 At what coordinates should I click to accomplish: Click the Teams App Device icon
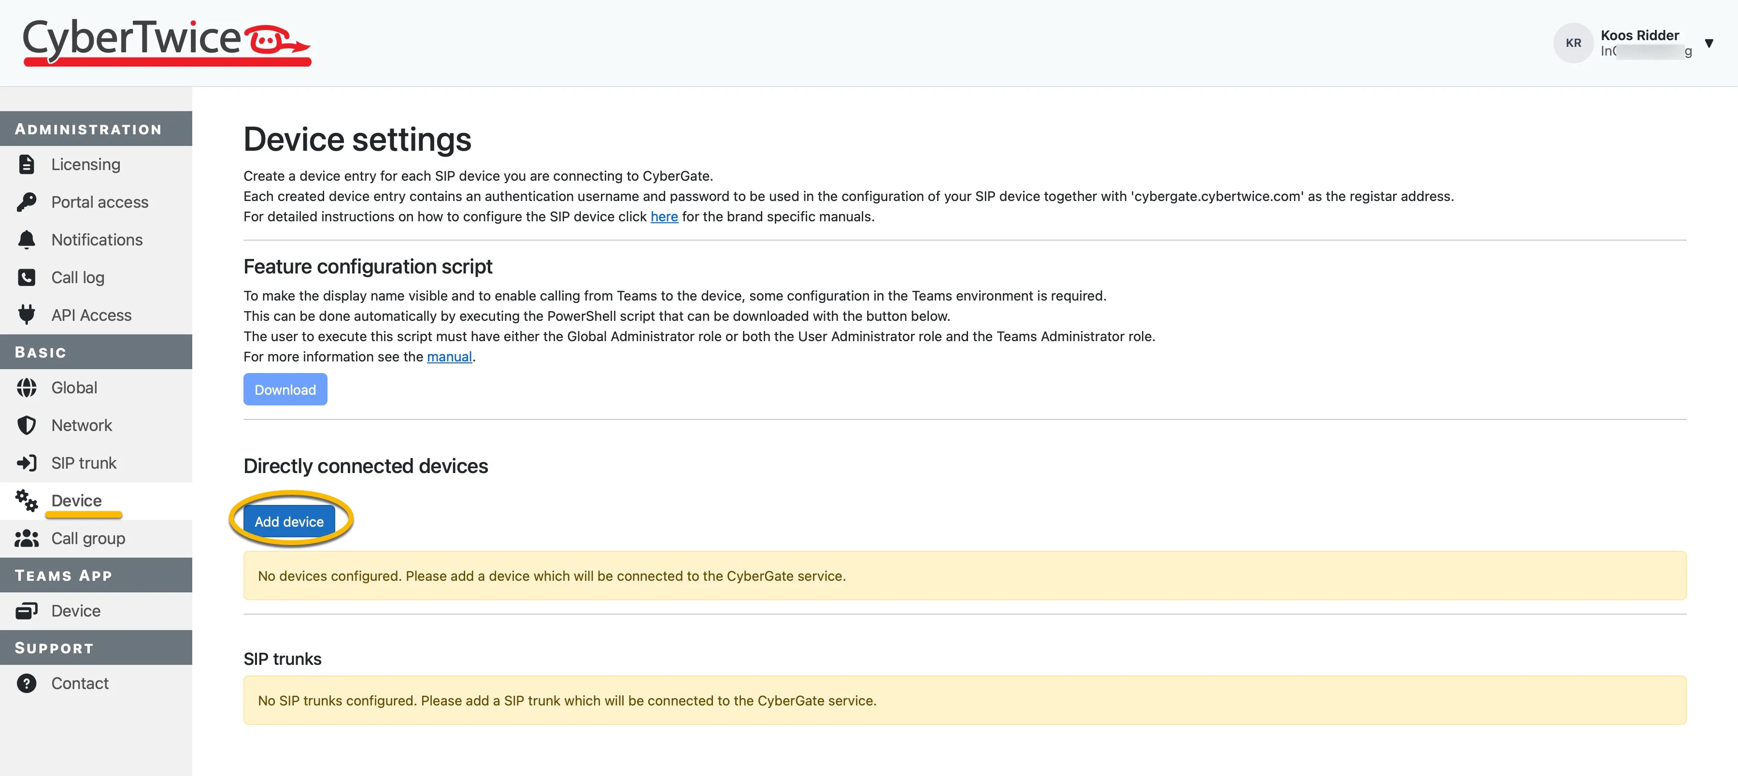point(26,611)
